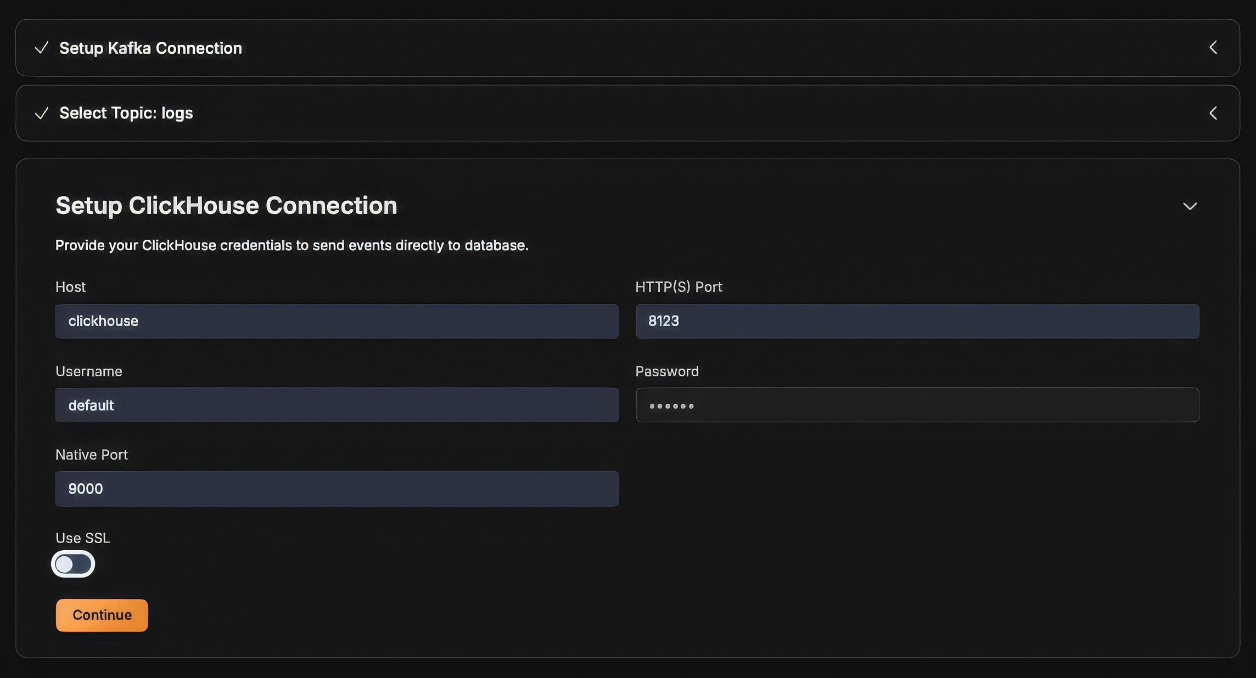
Task: Click the Native Port label
Action: (x=92, y=455)
